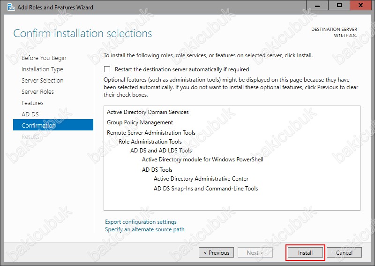Image resolution: width=375 pixels, height=266 pixels.
Task: Open Export configuration settings link
Action: 141,222
